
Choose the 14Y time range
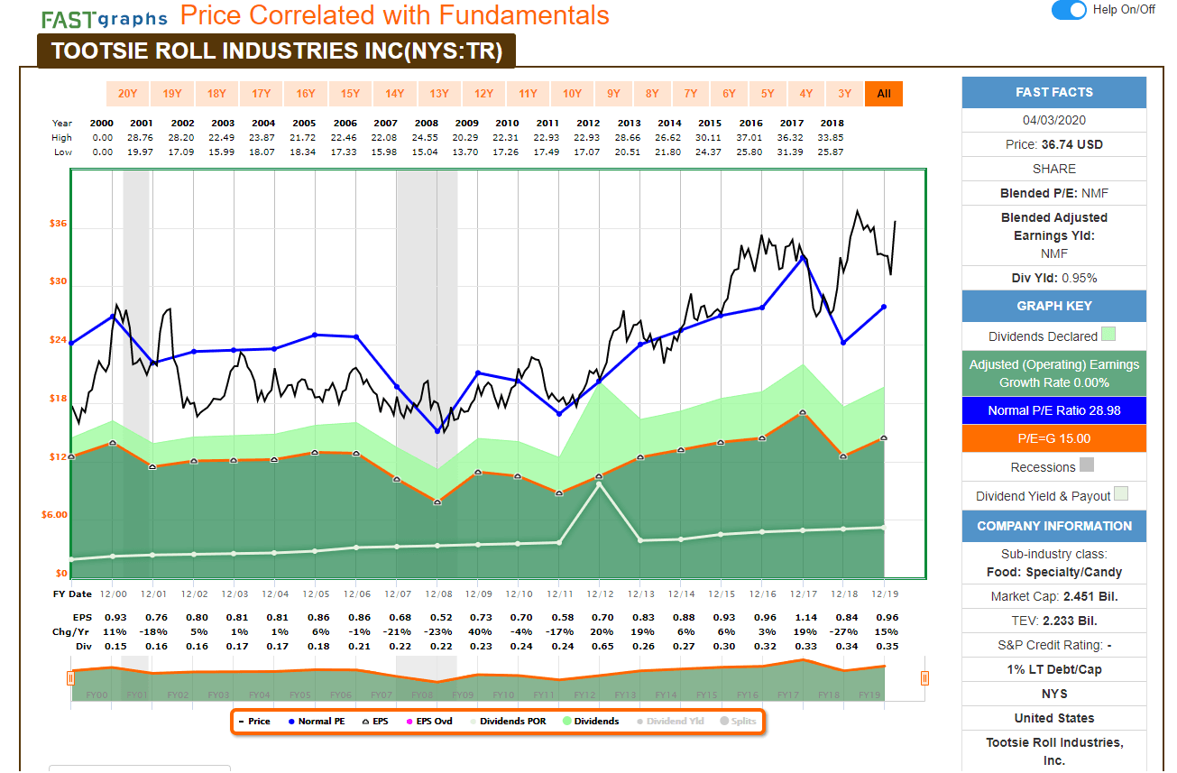[394, 94]
